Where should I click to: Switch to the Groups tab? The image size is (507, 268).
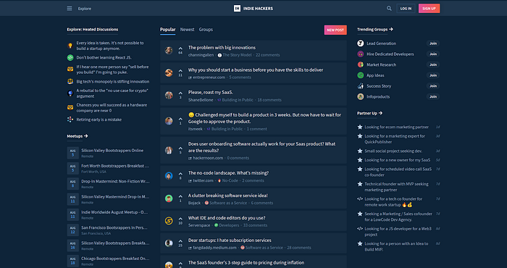pos(206,30)
